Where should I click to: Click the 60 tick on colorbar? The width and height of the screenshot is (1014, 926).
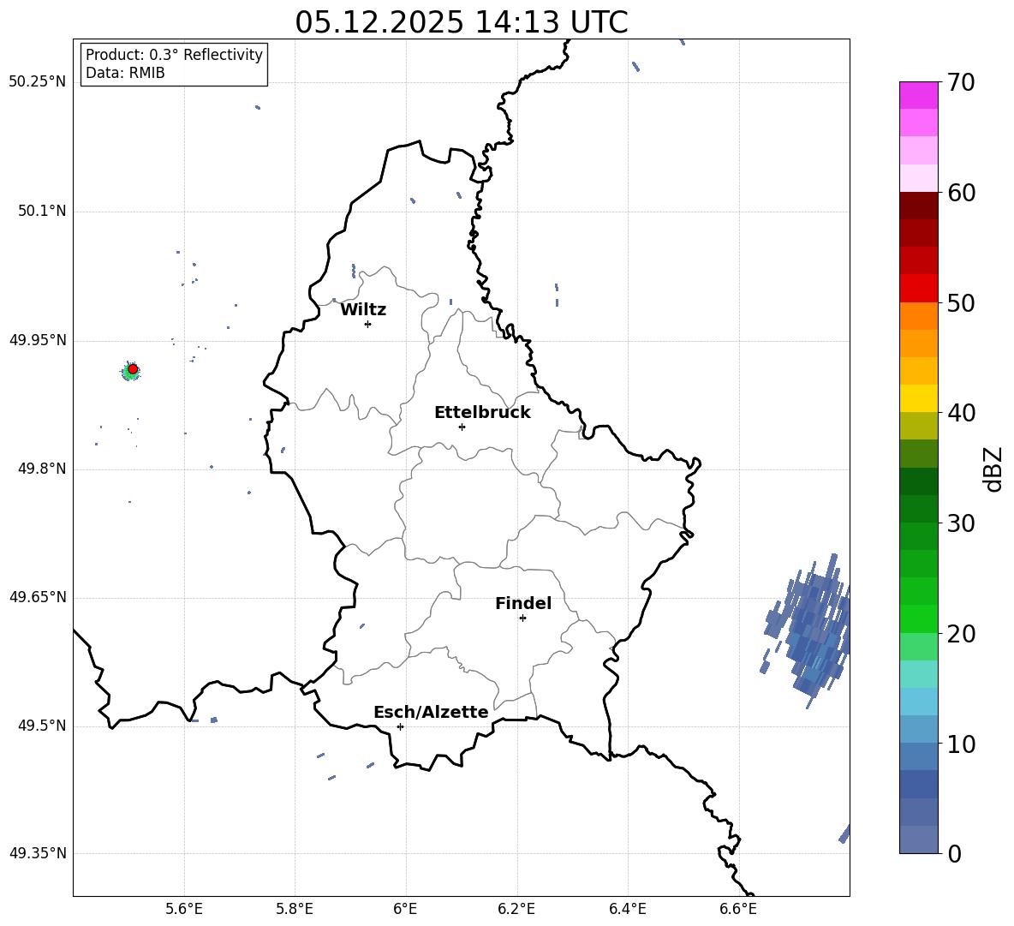(x=960, y=193)
